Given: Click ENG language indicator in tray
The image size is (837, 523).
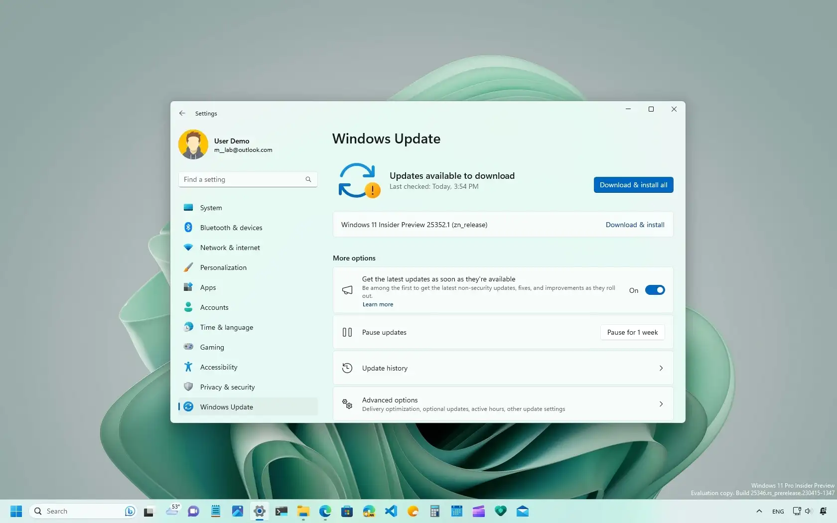Looking at the screenshot, I should click(x=778, y=512).
